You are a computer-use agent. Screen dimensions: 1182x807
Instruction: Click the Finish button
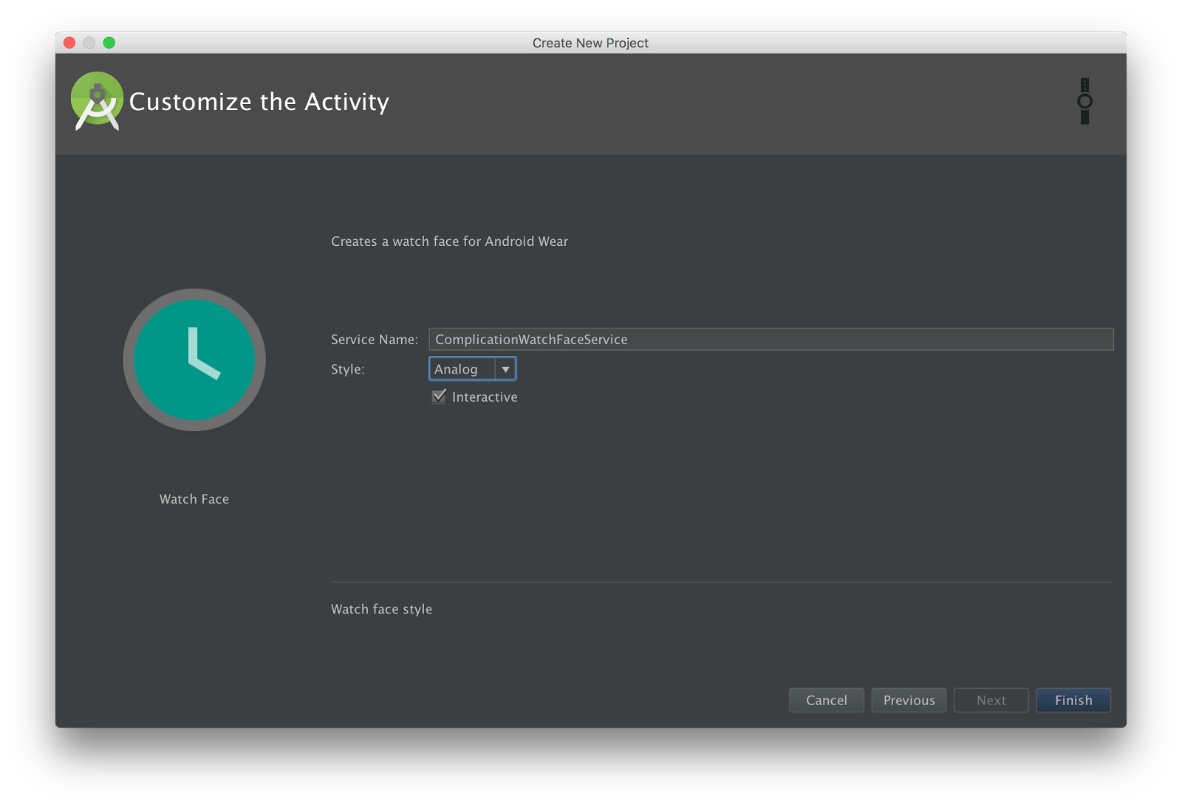coord(1073,700)
